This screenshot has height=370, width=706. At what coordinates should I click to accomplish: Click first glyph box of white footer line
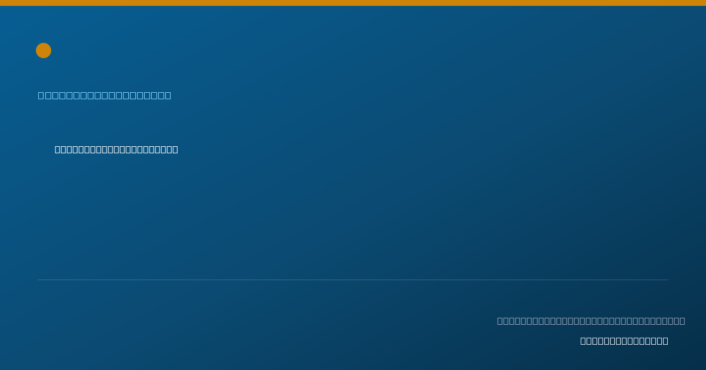click(x=583, y=341)
